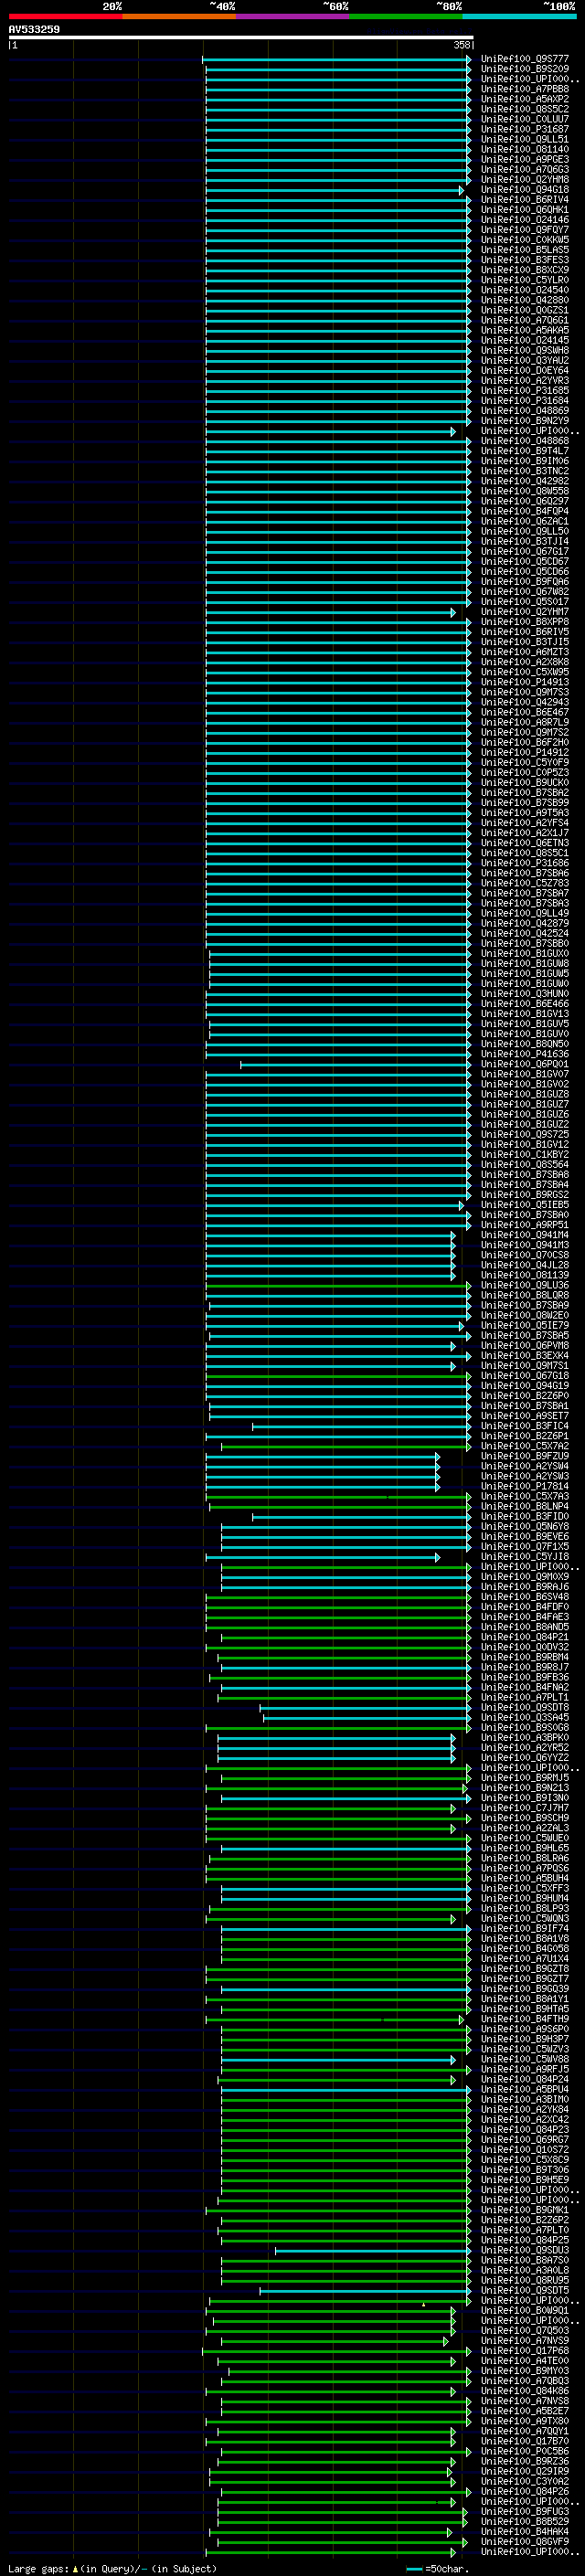Click the Large gaps legend text
The image size is (585, 2576).
point(112,2569)
